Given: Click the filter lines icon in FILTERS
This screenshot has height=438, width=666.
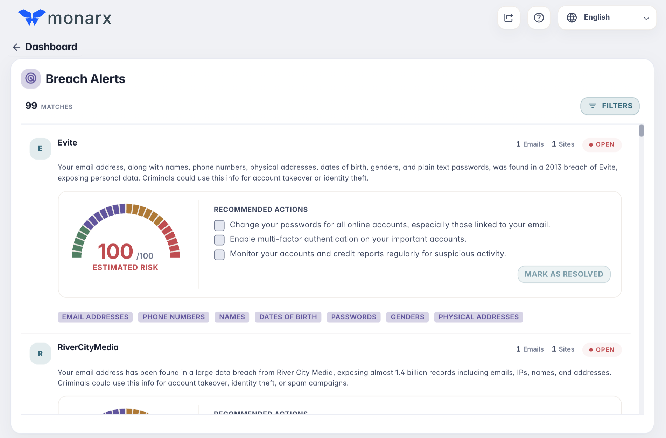Looking at the screenshot, I should [592, 106].
